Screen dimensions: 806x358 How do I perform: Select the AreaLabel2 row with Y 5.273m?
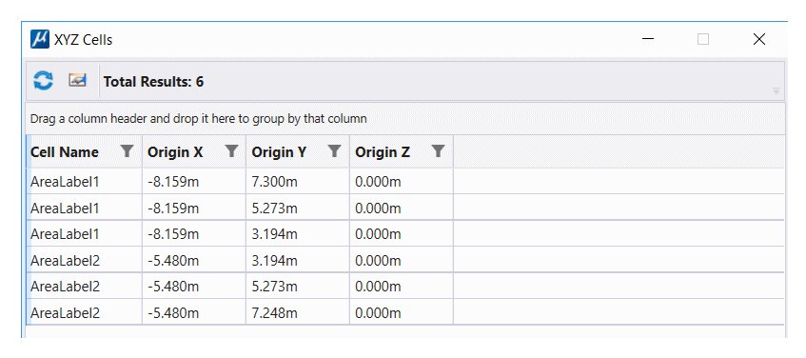[x=405, y=287]
